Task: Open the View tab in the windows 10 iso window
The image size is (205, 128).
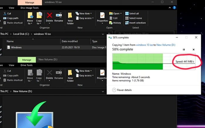Action: click(x=11, y=8)
